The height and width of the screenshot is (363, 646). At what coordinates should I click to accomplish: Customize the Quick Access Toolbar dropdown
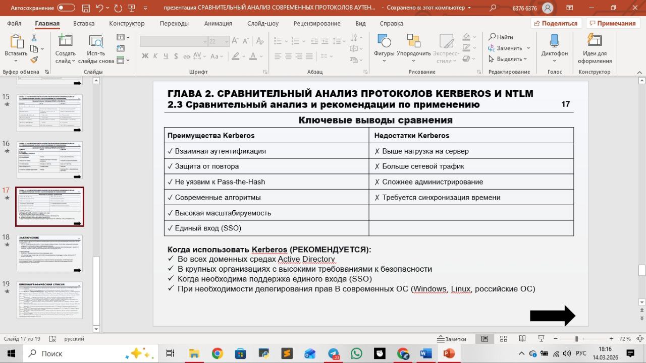click(146, 8)
